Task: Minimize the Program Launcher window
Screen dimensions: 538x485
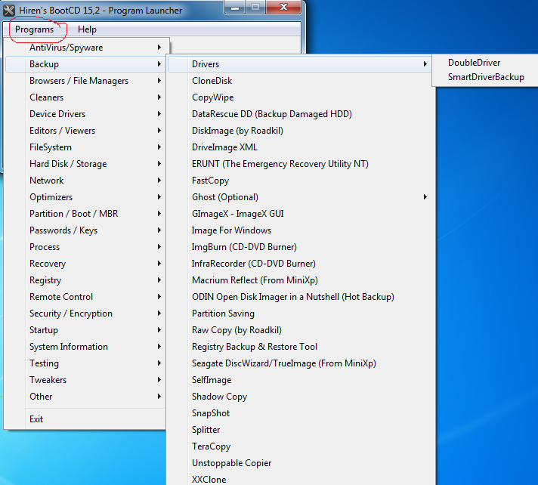Action: tap(235, 7)
